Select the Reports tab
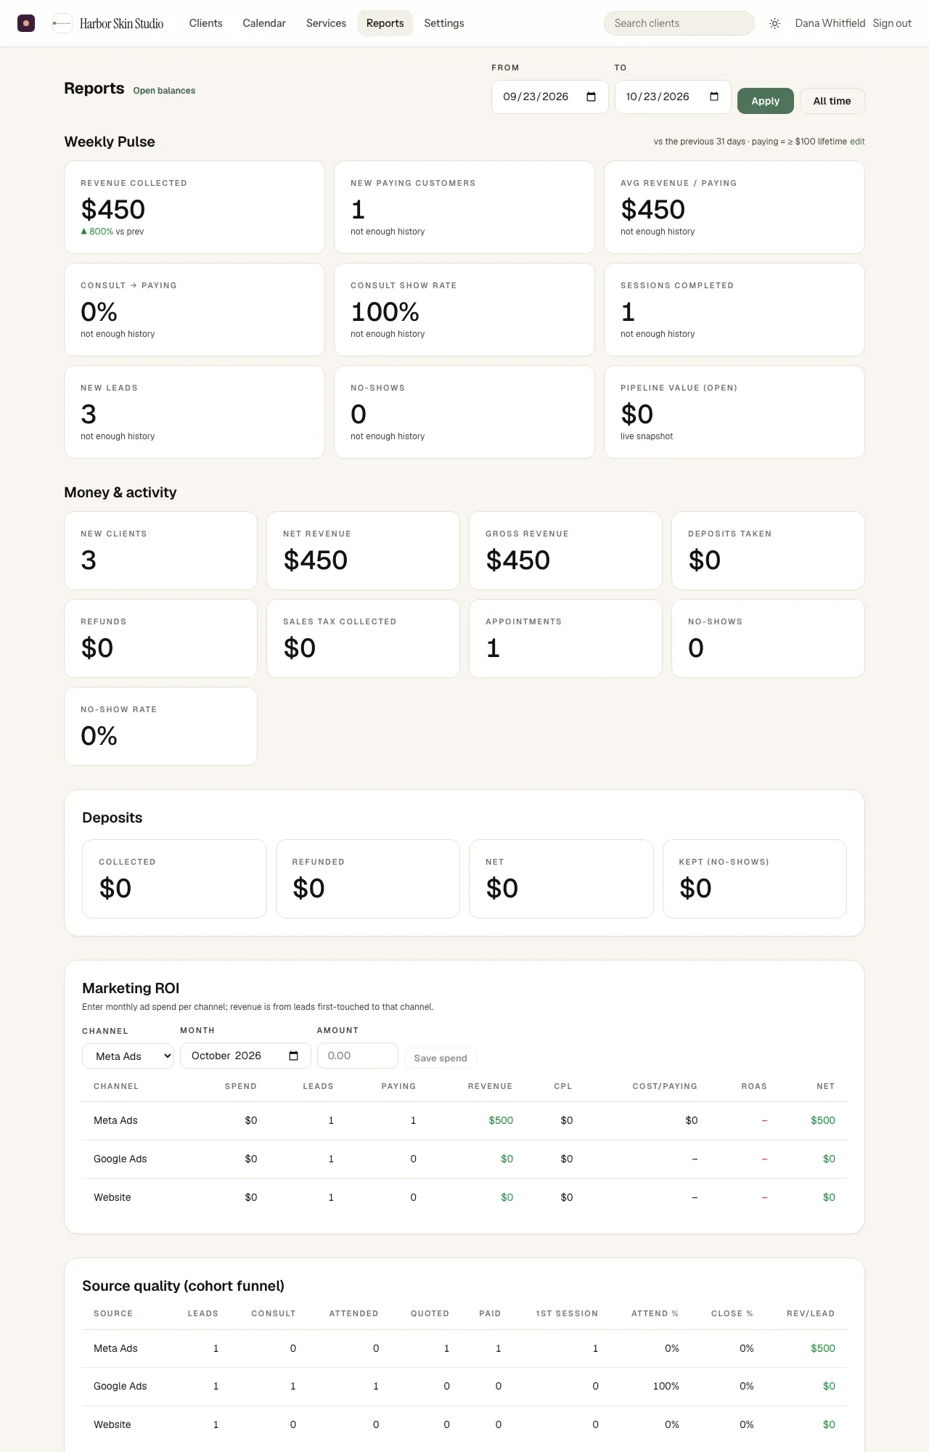 pos(385,23)
